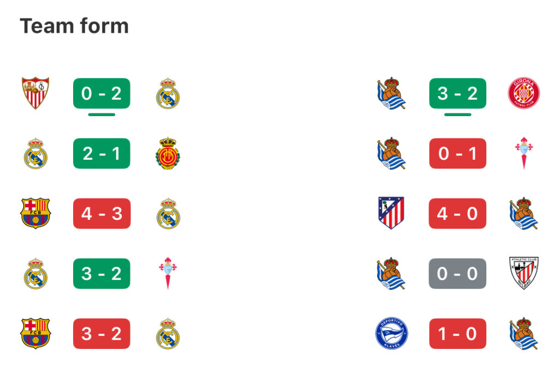Viewport: 559px width, 373px height.
Task: Click the Atlético Madrid crest
Action: point(391,213)
